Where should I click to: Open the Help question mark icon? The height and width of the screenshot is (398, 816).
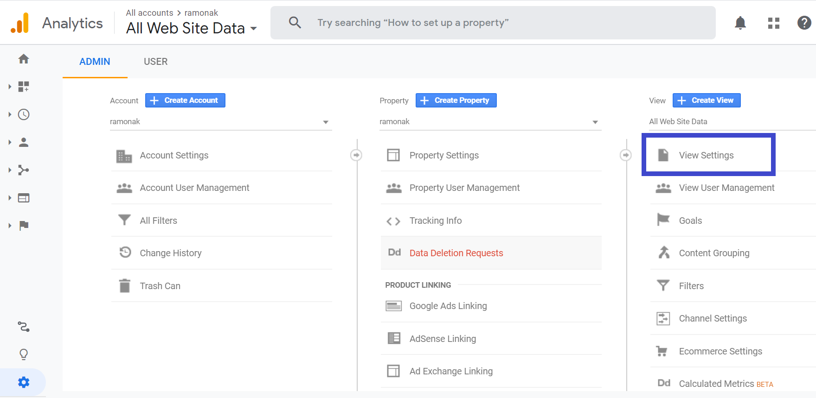[804, 23]
